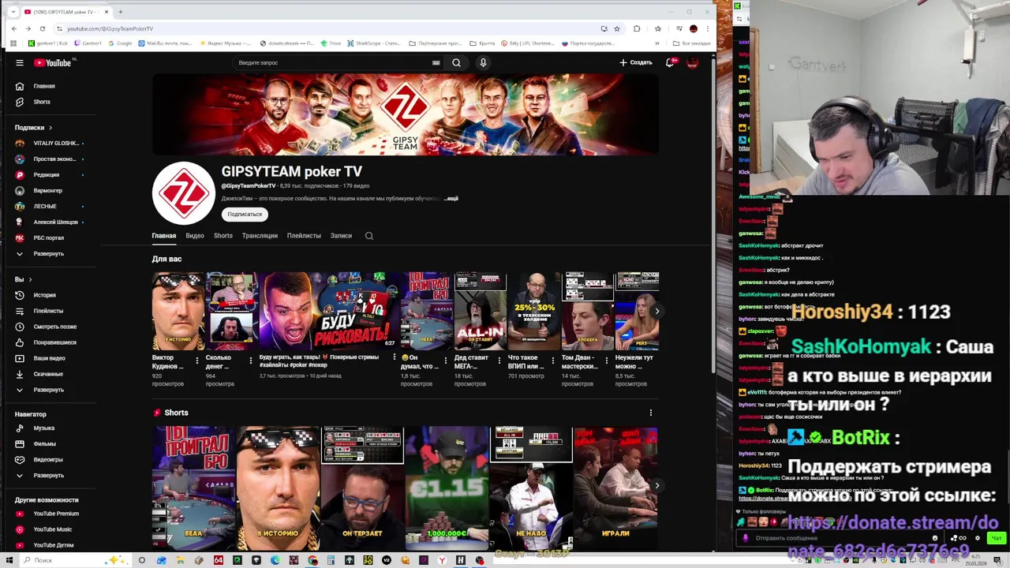
Task: Open Chrome extensions puzzle icon
Action: coord(637,28)
